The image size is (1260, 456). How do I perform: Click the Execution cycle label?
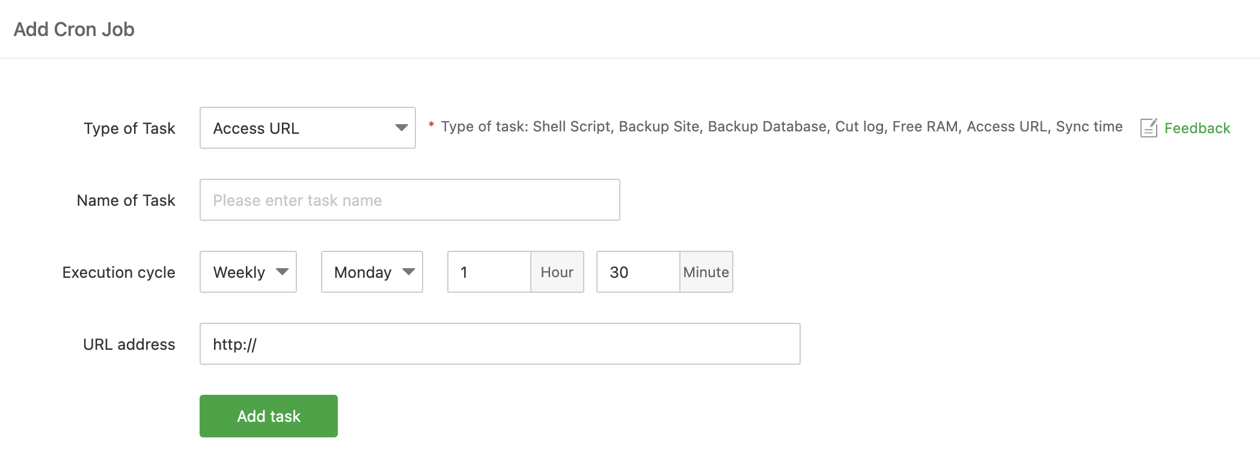118,272
